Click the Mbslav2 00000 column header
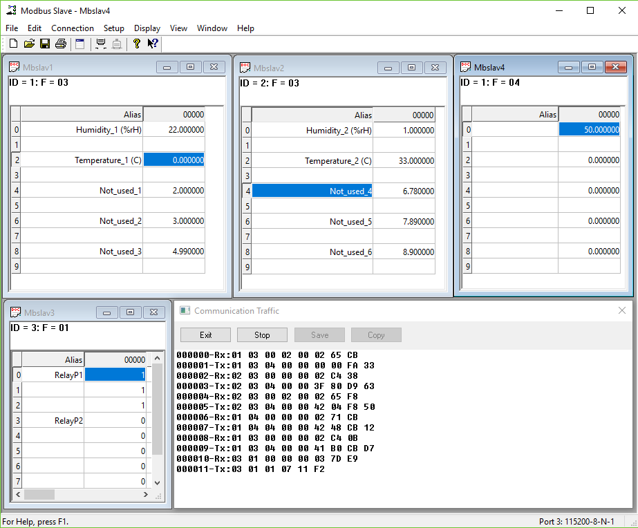Viewport: 638px width, 528px height. pos(404,115)
